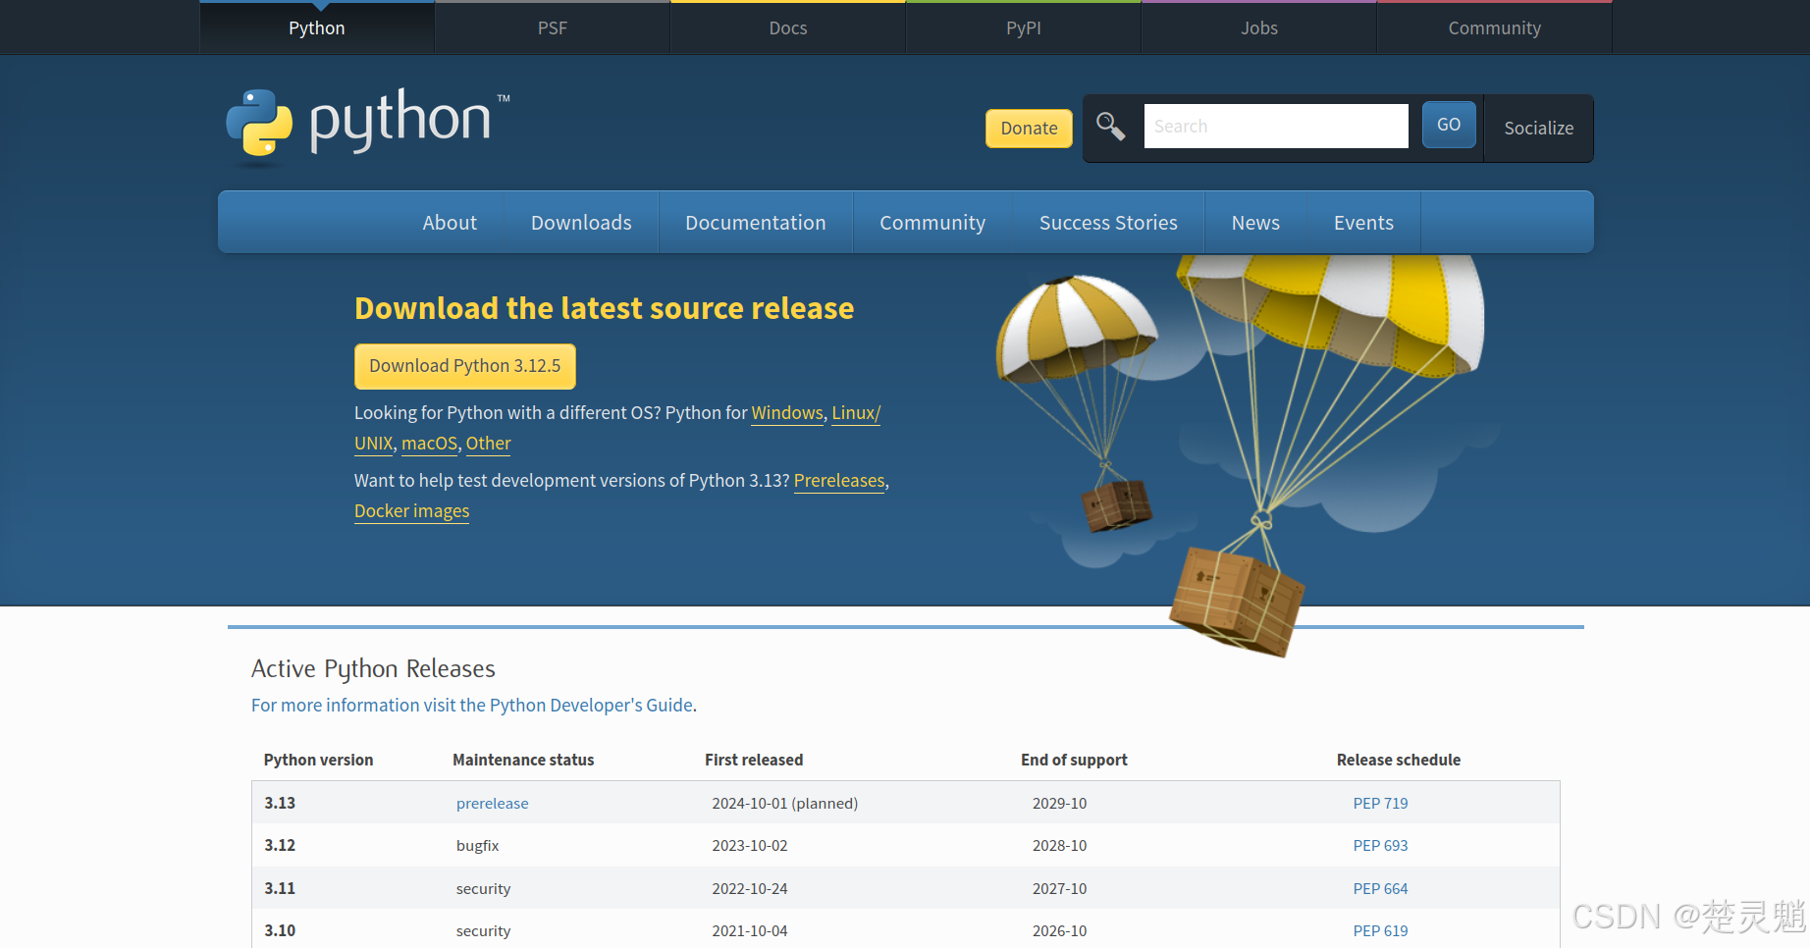This screenshot has height=948, width=1810.
Task: Click the Release schedule column header
Action: coord(1398,761)
